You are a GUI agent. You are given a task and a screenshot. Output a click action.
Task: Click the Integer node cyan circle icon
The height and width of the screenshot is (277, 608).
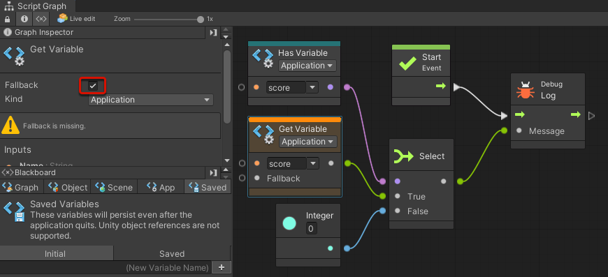(x=289, y=223)
